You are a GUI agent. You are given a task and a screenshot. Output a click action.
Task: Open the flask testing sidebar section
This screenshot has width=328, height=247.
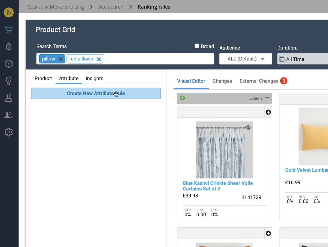pos(9,98)
